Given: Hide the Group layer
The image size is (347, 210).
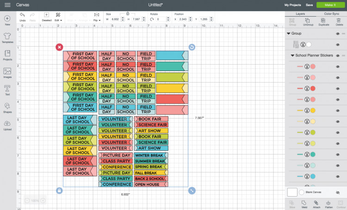Looking at the screenshot, I should pyautogui.click(x=338, y=34).
